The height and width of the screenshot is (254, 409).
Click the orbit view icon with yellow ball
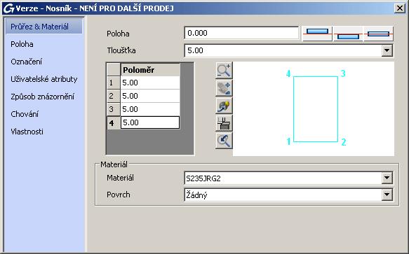coord(224,106)
